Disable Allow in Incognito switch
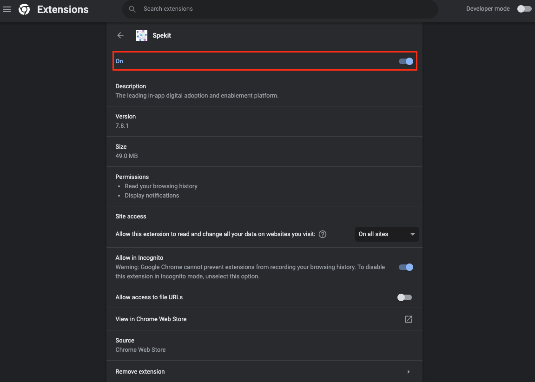Viewport: 535px width, 382px height. pos(406,267)
